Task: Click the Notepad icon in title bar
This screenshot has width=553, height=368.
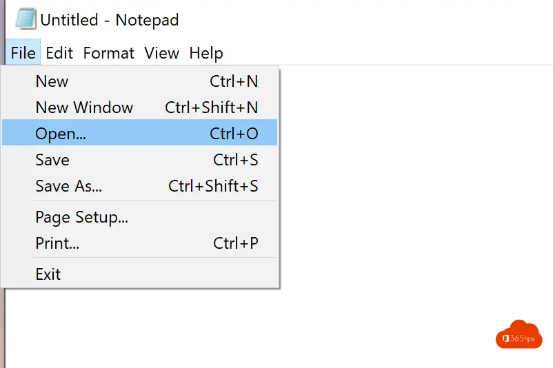Action: (x=26, y=19)
